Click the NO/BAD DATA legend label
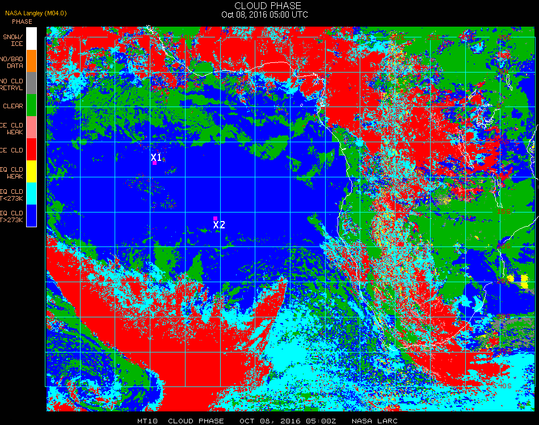Image resolution: width=539 pixels, height=425 pixels. click(11, 62)
